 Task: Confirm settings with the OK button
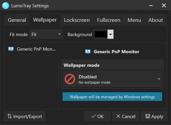click(97, 116)
